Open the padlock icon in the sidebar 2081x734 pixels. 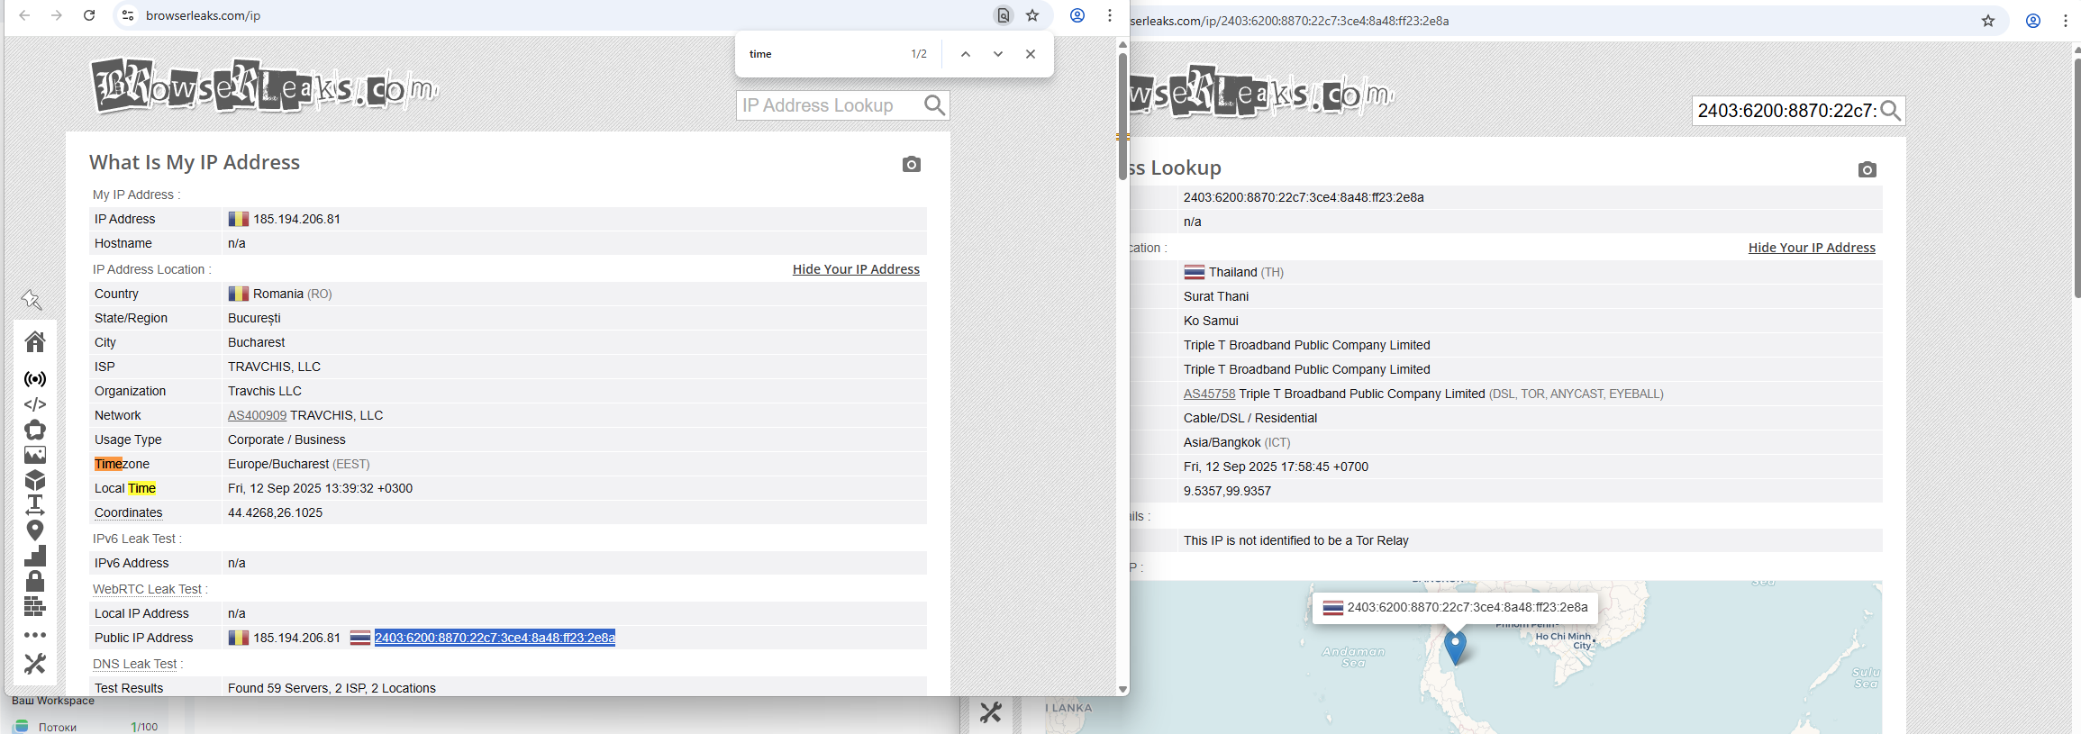tap(35, 581)
